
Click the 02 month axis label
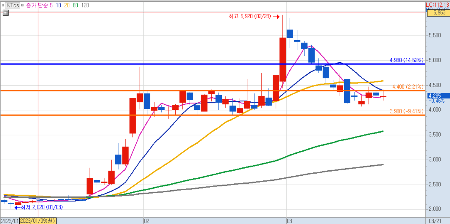pyautogui.click(x=146, y=221)
